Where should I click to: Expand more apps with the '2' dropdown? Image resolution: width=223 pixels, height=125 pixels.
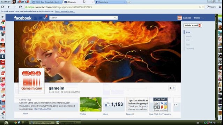(175, 105)
